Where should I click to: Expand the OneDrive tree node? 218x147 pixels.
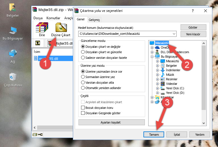click(x=152, y=47)
